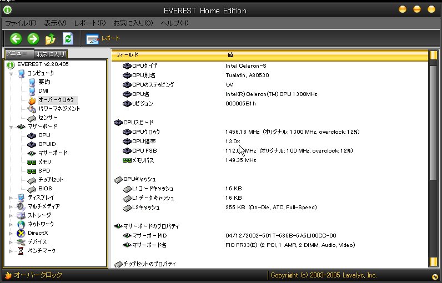The image size is (442, 283).
Task: Select the マルチメディア multimedia icon
Action: pos(21,206)
